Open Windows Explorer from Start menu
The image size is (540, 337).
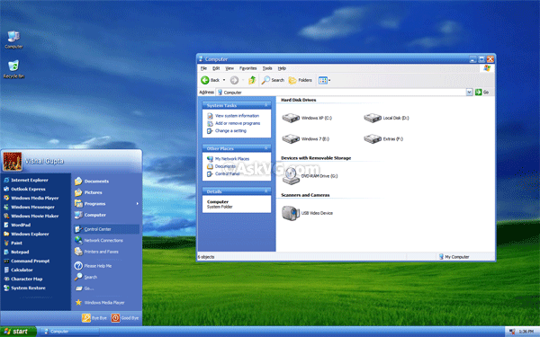pyautogui.click(x=26, y=235)
